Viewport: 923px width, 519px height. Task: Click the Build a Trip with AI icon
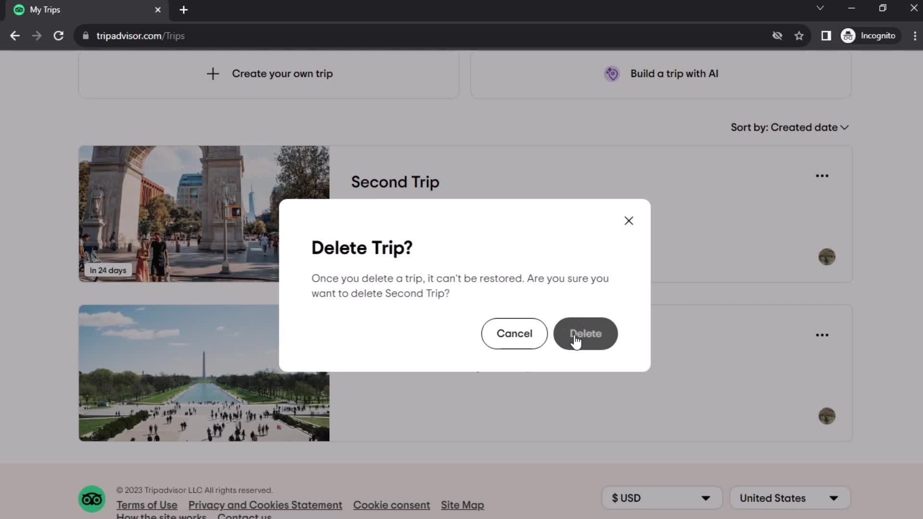pyautogui.click(x=612, y=74)
